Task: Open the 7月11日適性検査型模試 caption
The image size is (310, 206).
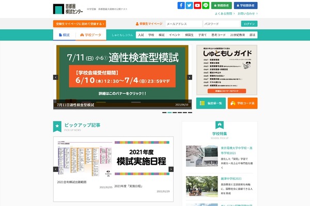Action: (x=75, y=105)
